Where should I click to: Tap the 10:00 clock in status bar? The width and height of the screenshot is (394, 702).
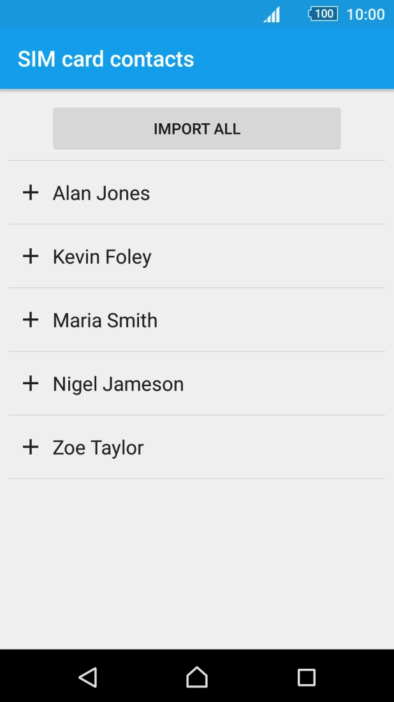pos(365,15)
